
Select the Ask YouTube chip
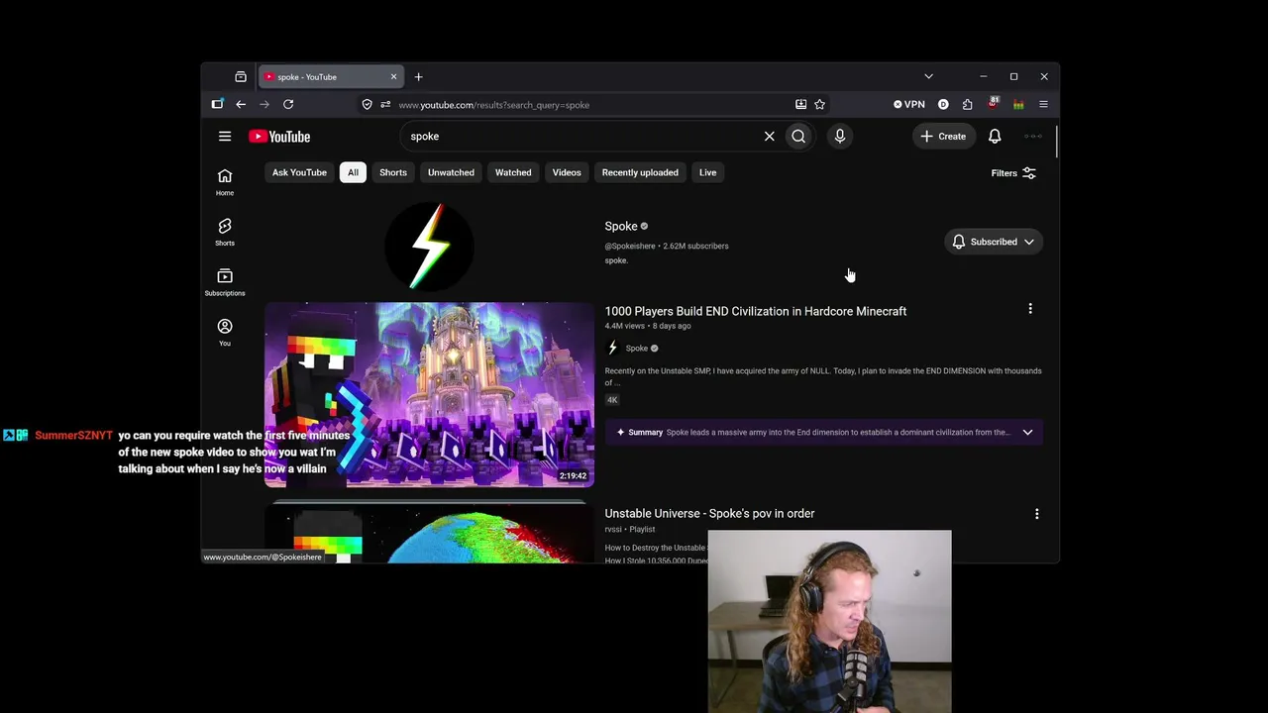point(299,172)
